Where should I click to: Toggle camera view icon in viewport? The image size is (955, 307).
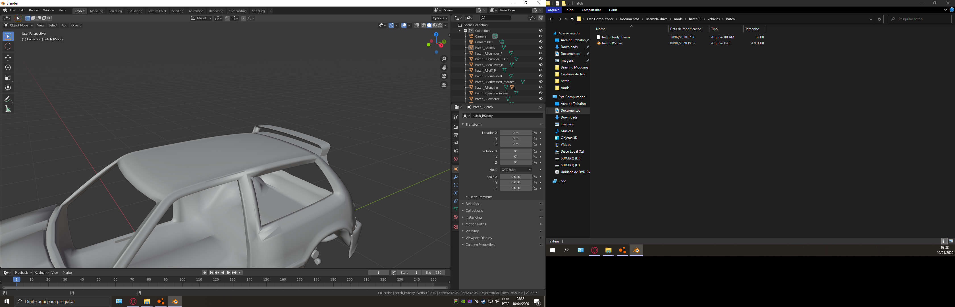click(x=444, y=76)
